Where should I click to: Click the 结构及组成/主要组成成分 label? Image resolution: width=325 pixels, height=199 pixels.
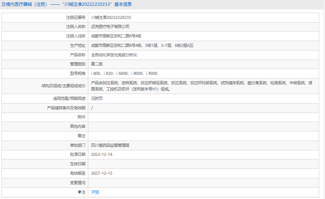[64, 86]
